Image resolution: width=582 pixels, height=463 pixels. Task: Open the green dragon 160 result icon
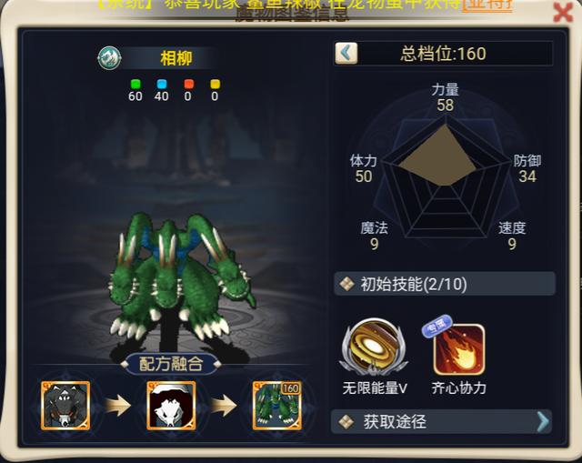coord(276,405)
